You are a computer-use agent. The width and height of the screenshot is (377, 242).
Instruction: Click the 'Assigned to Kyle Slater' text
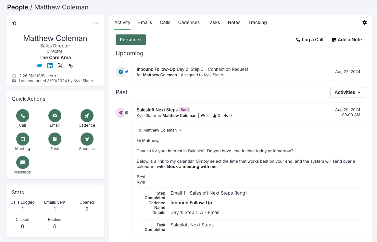(x=202, y=75)
